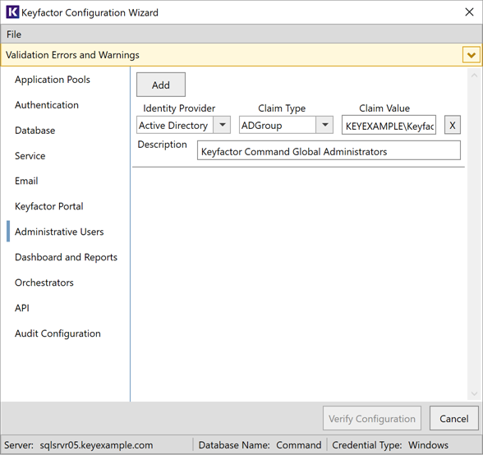Close the Keyfactor Configuration Wizard window
483x455 pixels.
[469, 12]
